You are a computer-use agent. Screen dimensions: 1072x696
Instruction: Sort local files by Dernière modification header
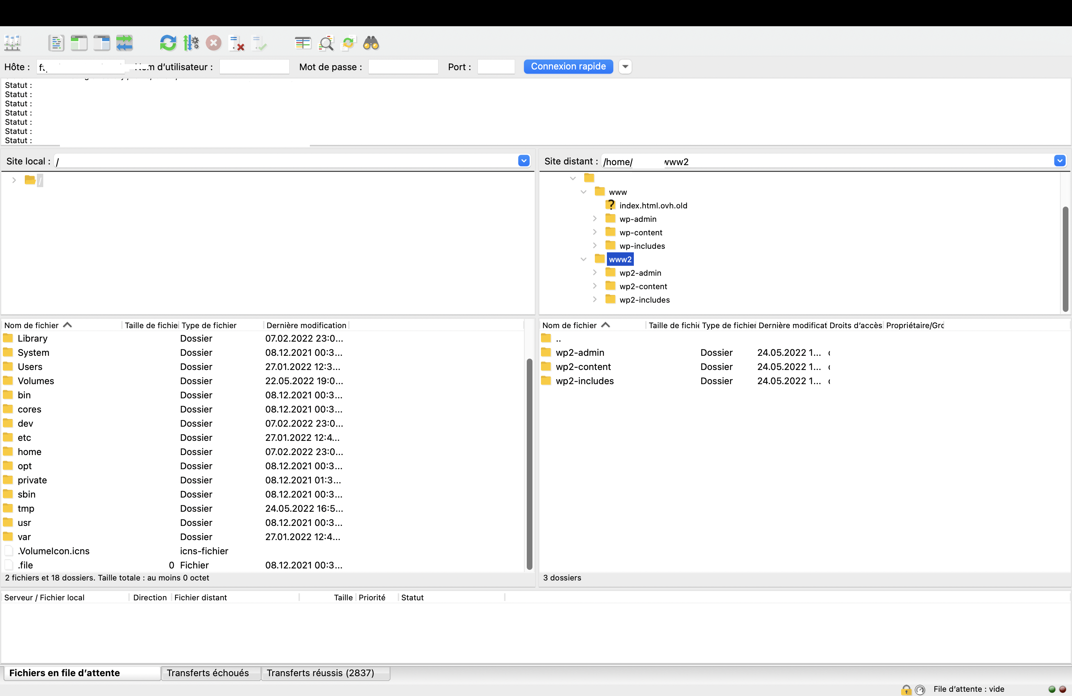click(306, 325)
